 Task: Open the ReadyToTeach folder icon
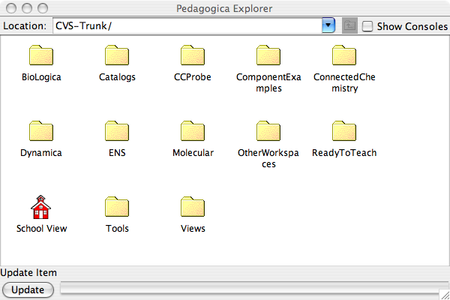click(344, 131)
